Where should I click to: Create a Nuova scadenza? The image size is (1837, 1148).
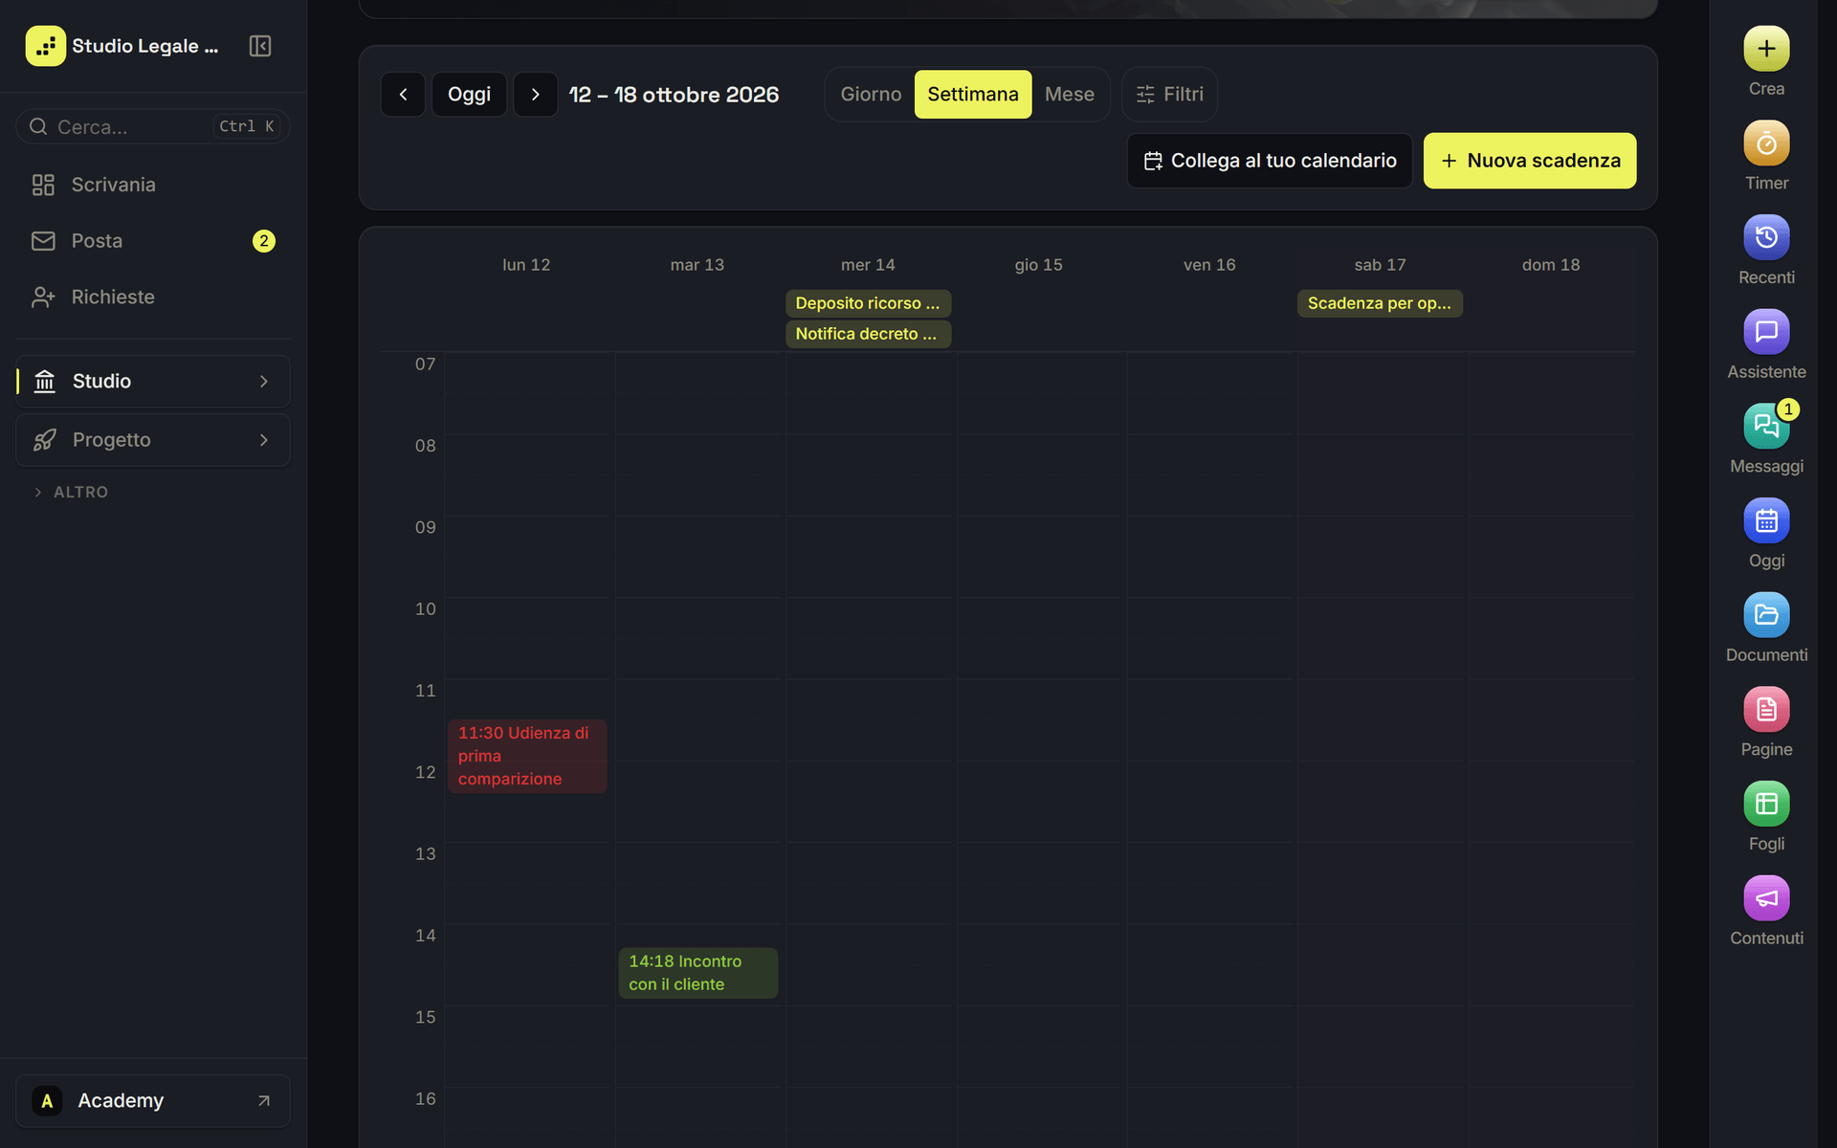[x=1529, y=161]
